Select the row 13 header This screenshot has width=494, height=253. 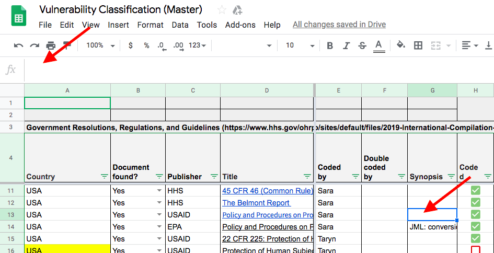click(x=12, y=214)
